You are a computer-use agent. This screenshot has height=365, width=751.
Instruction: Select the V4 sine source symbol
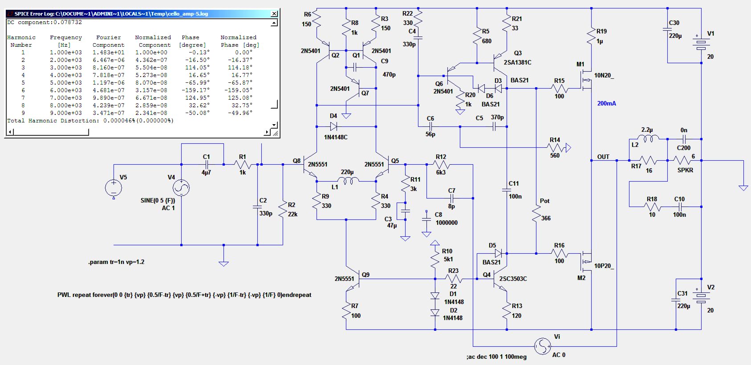tap(181, 188)
